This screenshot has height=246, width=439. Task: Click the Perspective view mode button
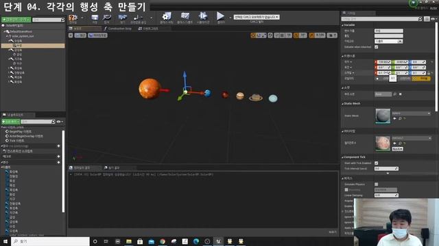[x=80, y=36]
